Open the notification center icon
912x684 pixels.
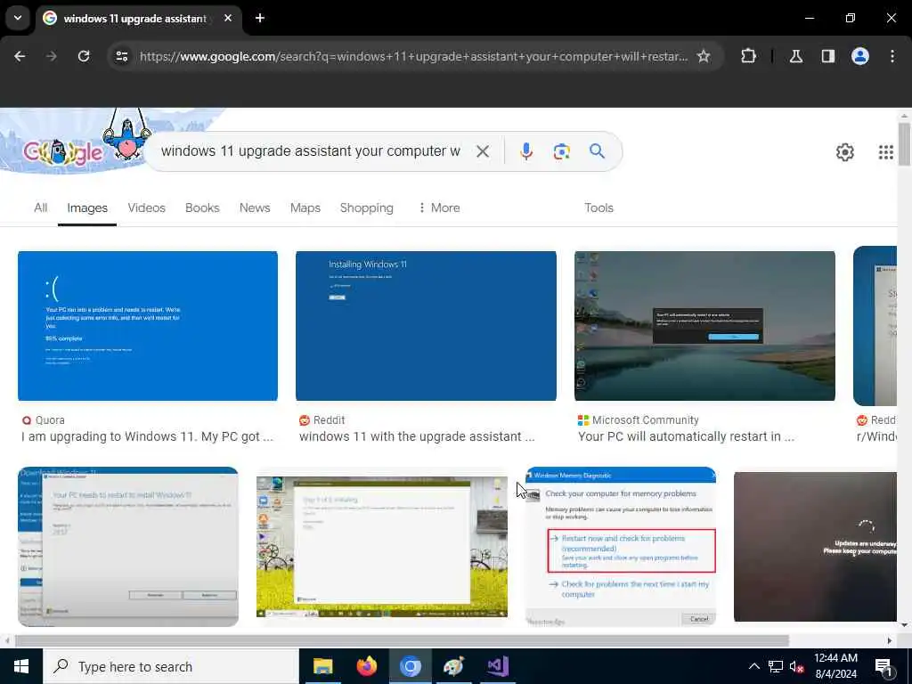pos(883,667)
